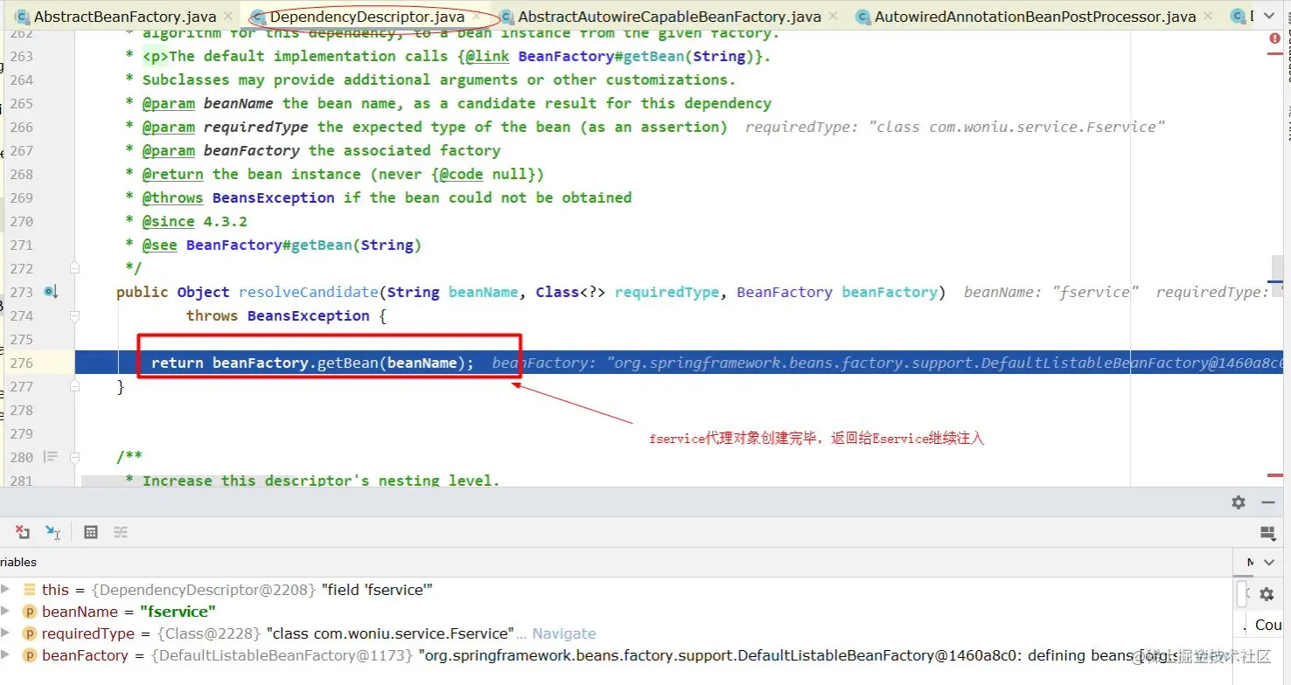Viewport: 1291px width, 685px height.
Task: Click Java class icon on DependencyDescriptor.java tab
Action: (258, 17)
